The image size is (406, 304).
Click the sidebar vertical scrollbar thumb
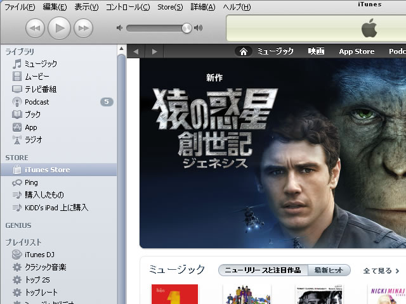coord(121,179)
